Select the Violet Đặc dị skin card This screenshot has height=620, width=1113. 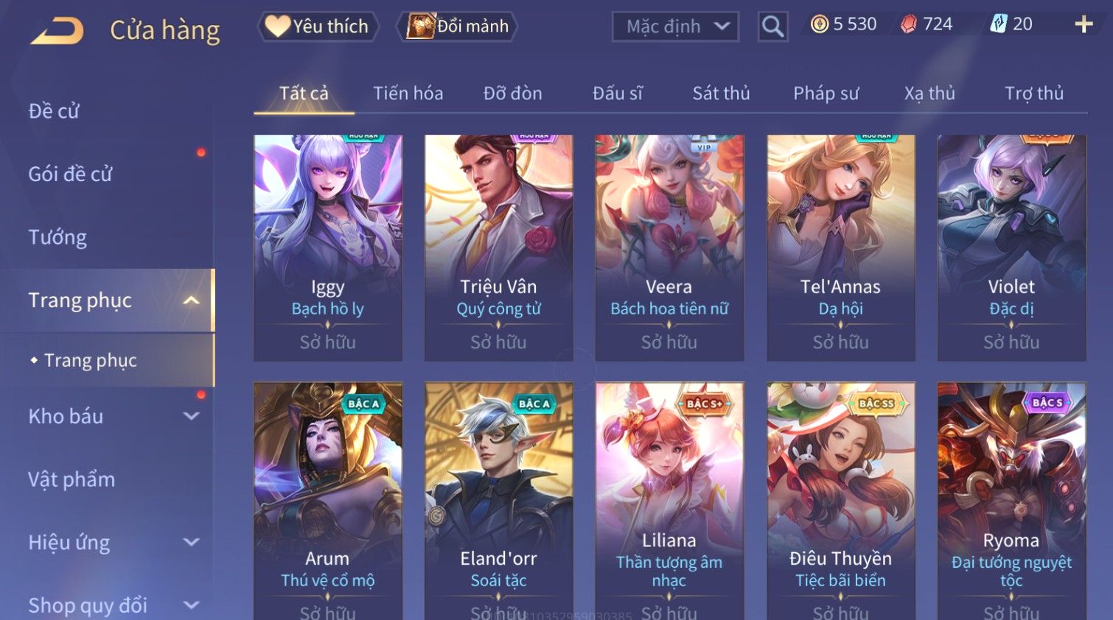(1011, 247)
